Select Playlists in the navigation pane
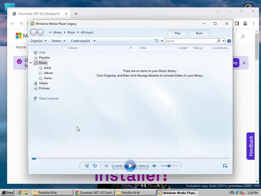 point(44,58)
